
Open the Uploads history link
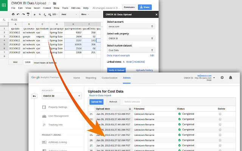point(144,70)
